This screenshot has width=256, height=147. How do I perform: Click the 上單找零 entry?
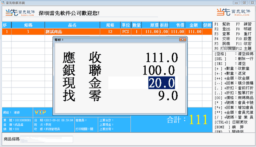[x=106, y=129]
